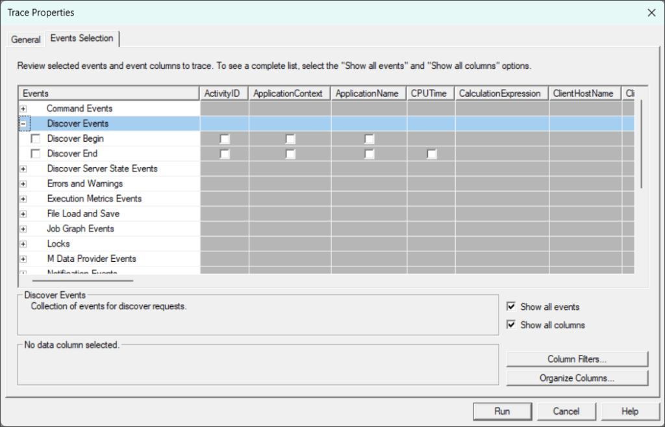
Task: Expand Discover Server State Events node
Action: tap(23, 169)
